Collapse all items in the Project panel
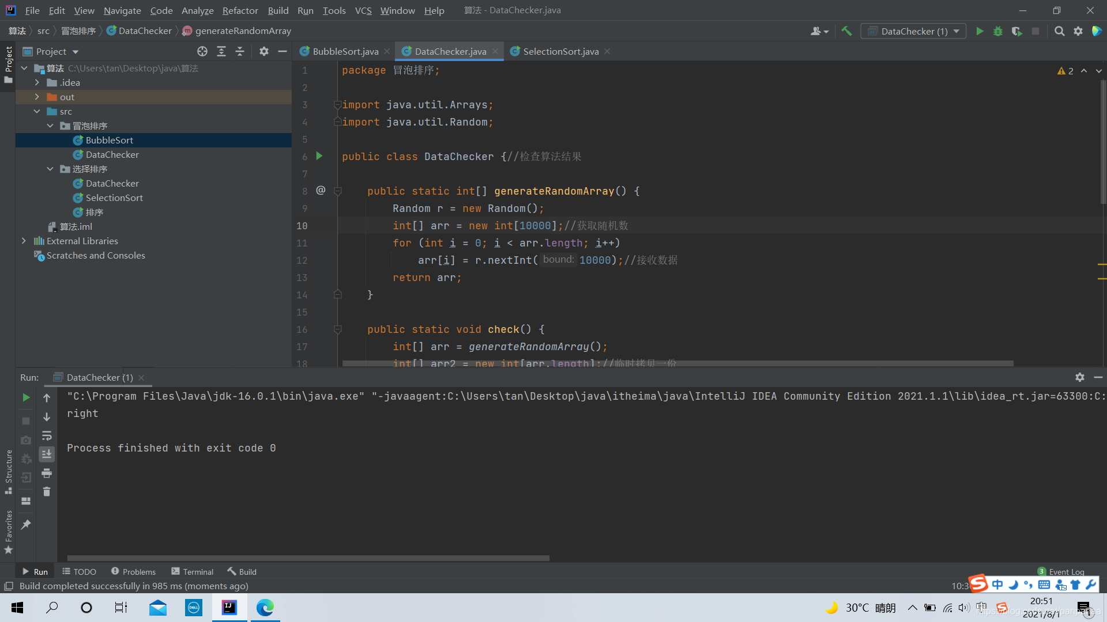The width and height of the screenshot is (1107, 622). [240, 51]
